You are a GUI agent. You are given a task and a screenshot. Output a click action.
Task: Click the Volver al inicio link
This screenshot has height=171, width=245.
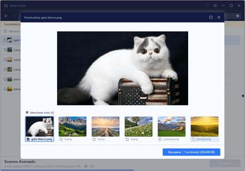click(17, 6)
